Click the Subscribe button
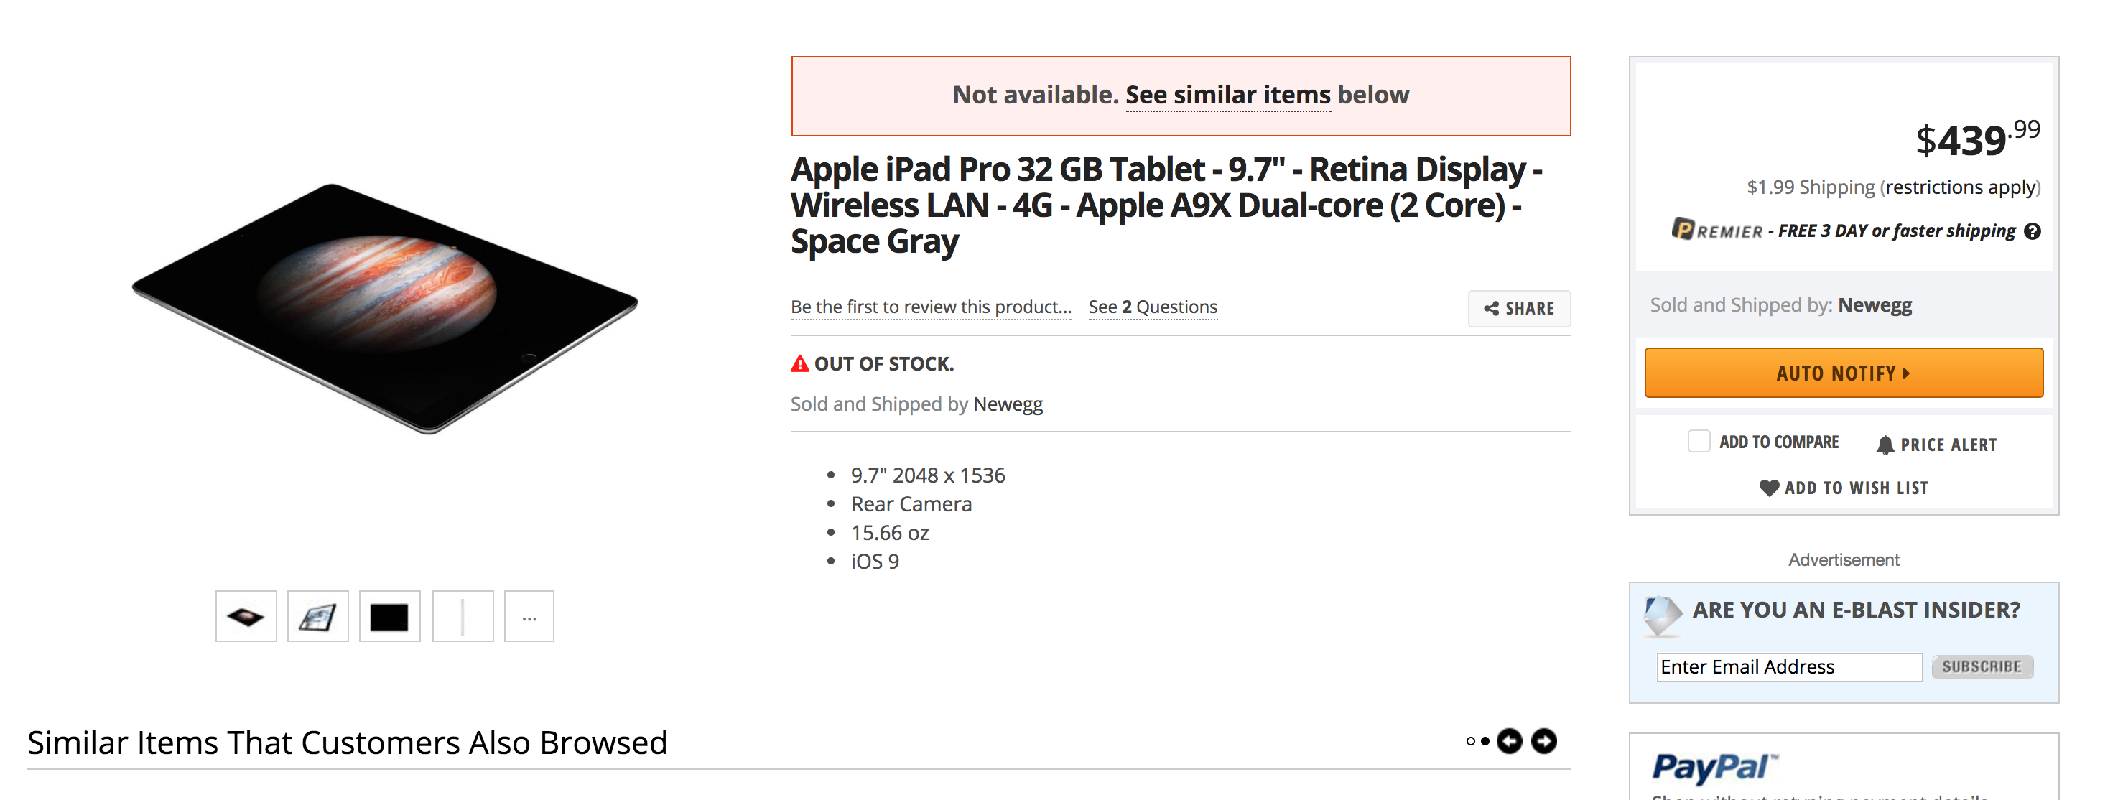Screen dimensions: 2123x800 click(1982, 666)
